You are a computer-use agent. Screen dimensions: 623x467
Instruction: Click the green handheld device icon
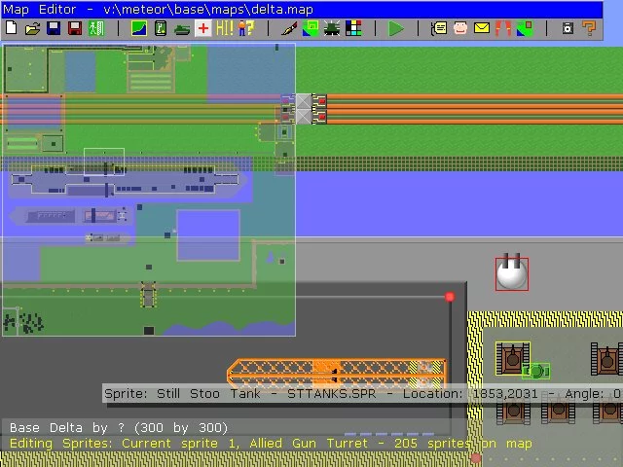click(x=161, y=28)
